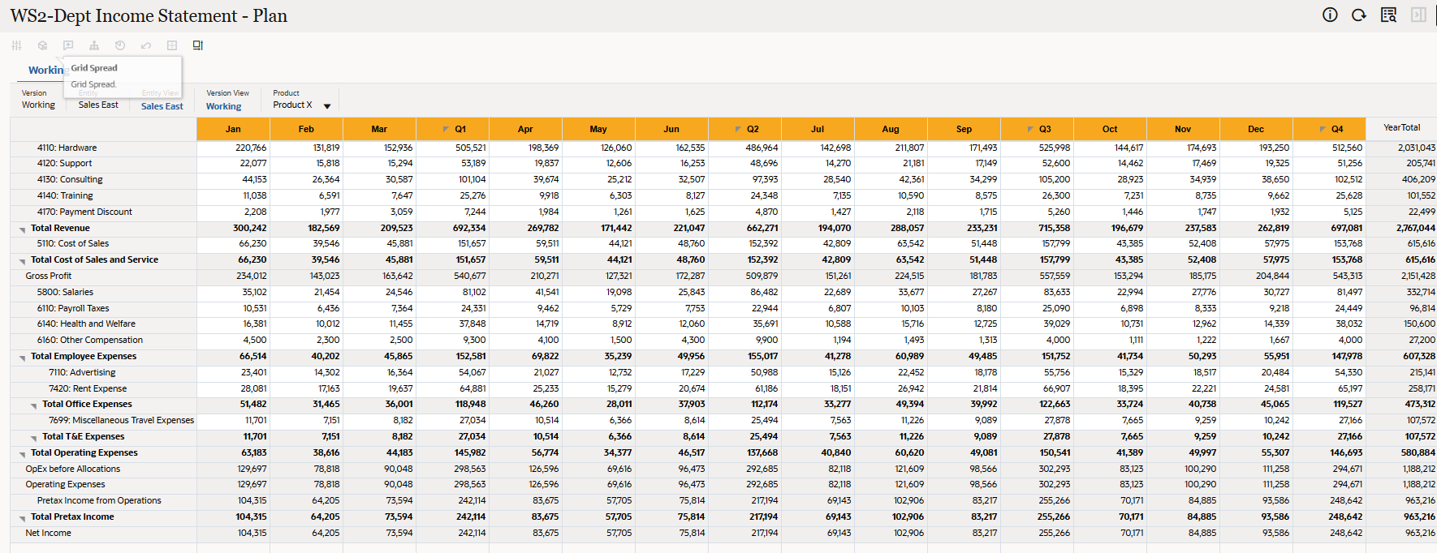Click the Version Working field

tap(38, 105)
